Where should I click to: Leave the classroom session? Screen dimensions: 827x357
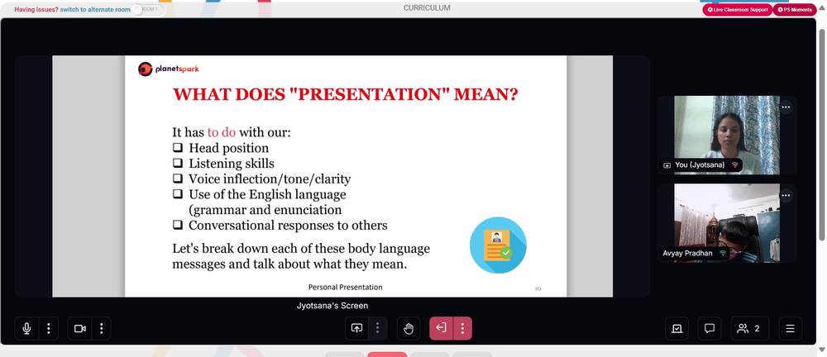[x=441, y=329]
